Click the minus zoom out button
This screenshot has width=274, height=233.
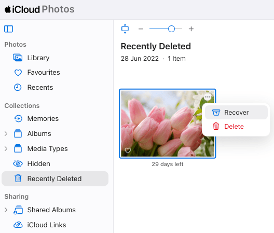click(x=141, y=29)
